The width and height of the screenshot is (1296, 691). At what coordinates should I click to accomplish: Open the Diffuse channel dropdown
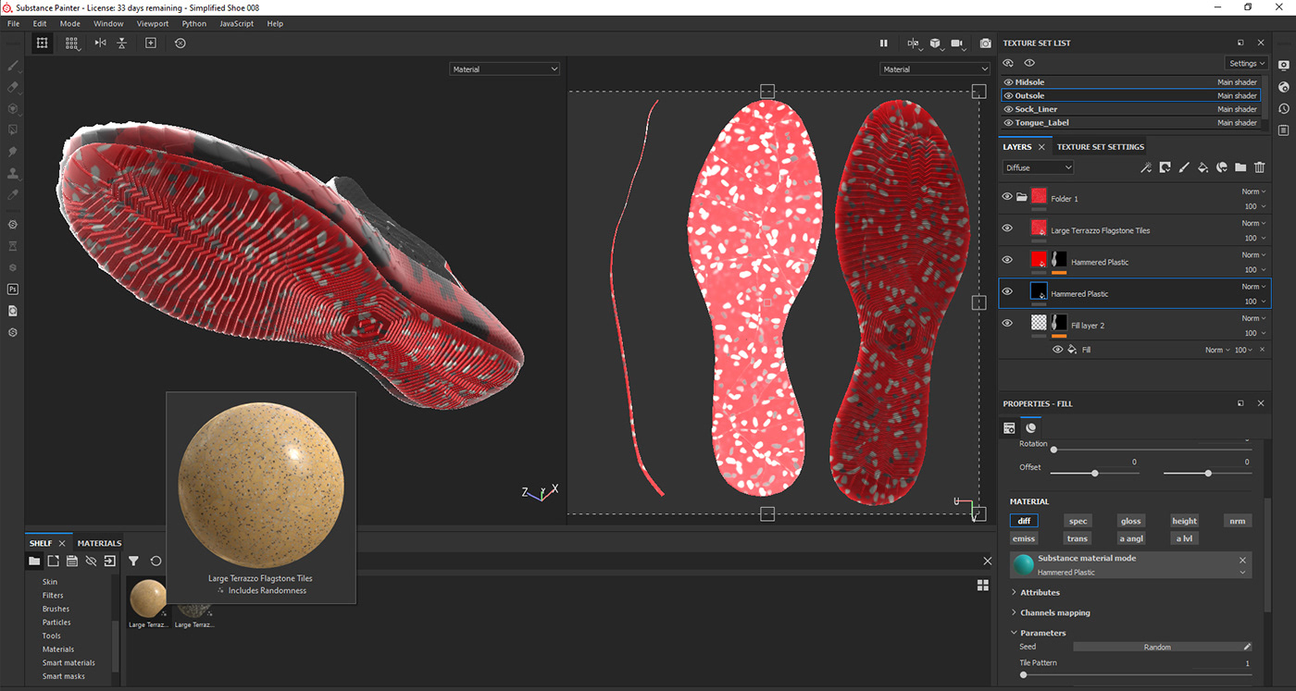coord(1037,167)
